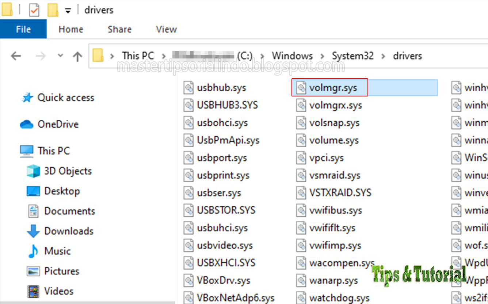This screenshot has width=488, height=304.
Task: Switch to the View tab
Action: (166, 29)
